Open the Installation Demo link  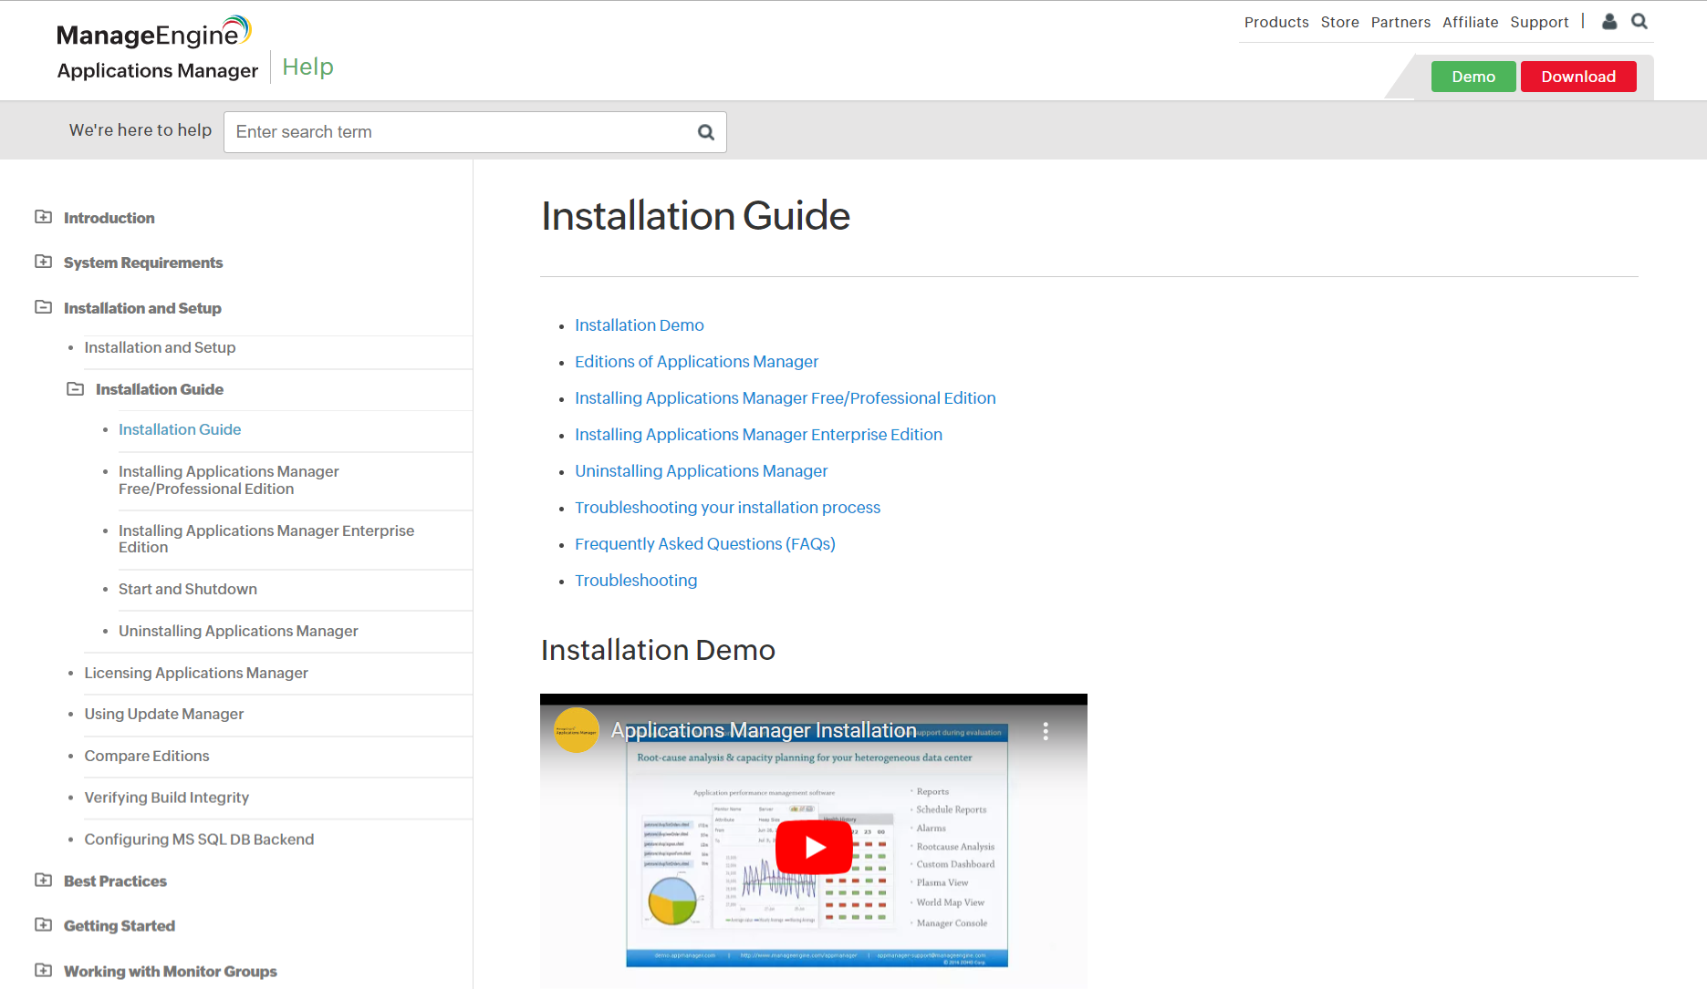640,325
